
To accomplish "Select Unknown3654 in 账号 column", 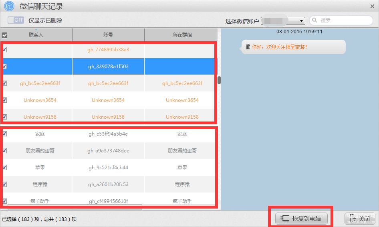I will (x=108, y=100).
